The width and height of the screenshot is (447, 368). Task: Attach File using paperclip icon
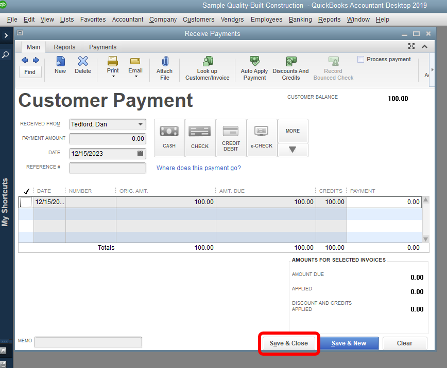(x=164, y=68)
